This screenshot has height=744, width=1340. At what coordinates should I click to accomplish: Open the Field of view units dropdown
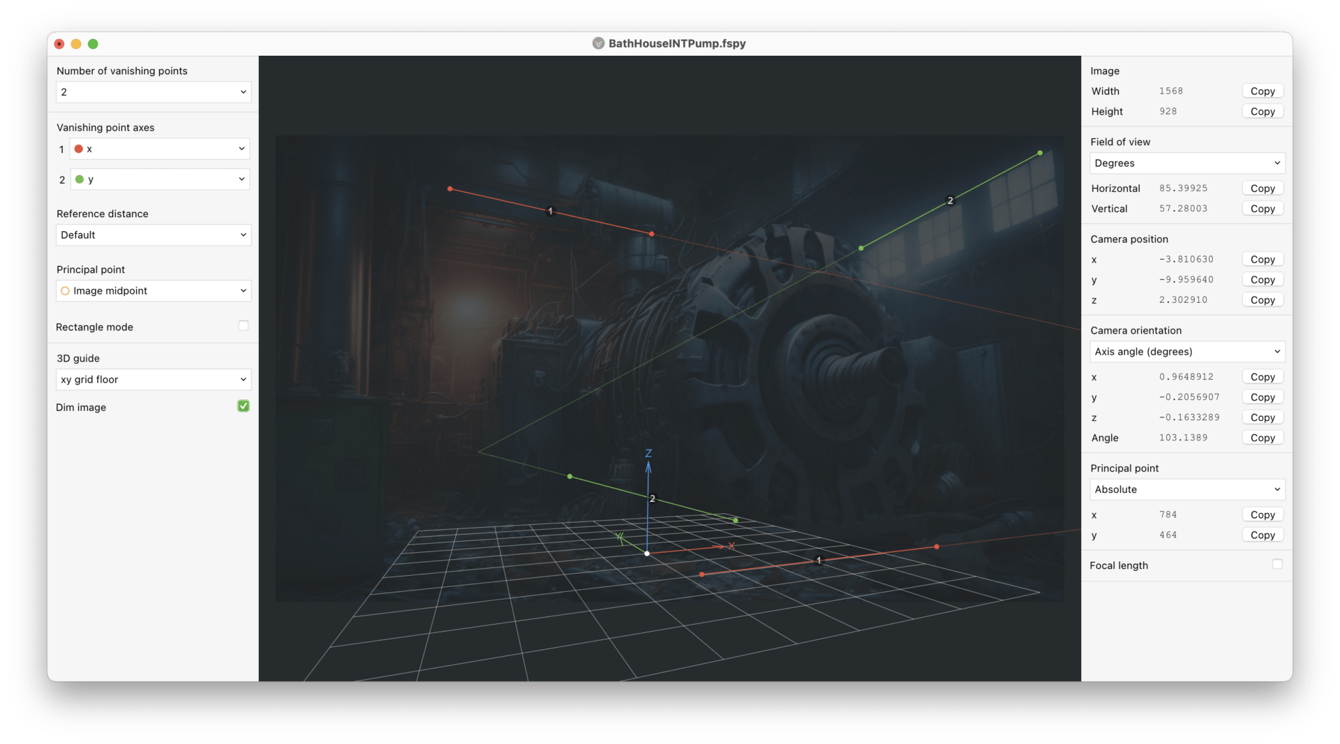[x=1186, y=163]
